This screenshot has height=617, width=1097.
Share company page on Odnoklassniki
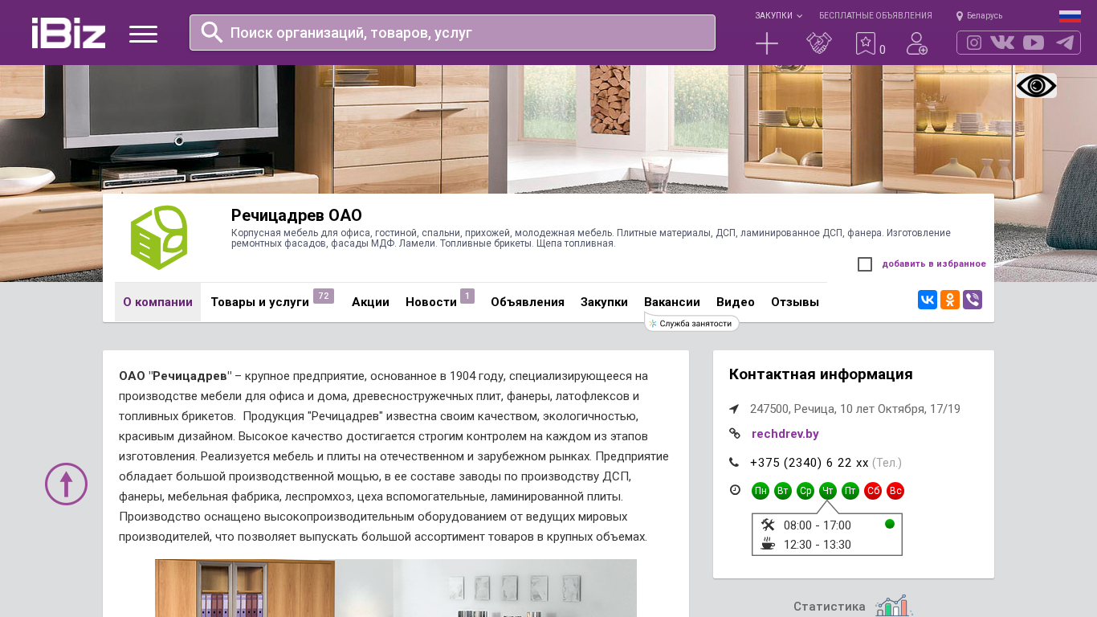[x=950, y=300]
